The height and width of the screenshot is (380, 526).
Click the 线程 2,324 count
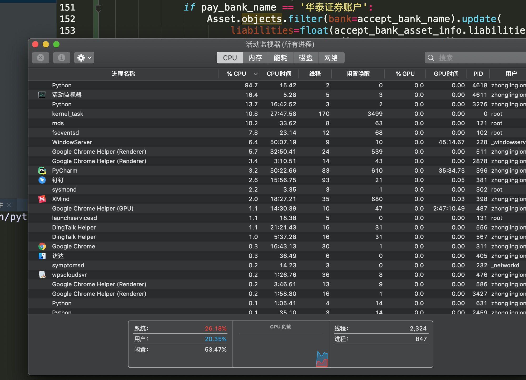coord(418,328)
